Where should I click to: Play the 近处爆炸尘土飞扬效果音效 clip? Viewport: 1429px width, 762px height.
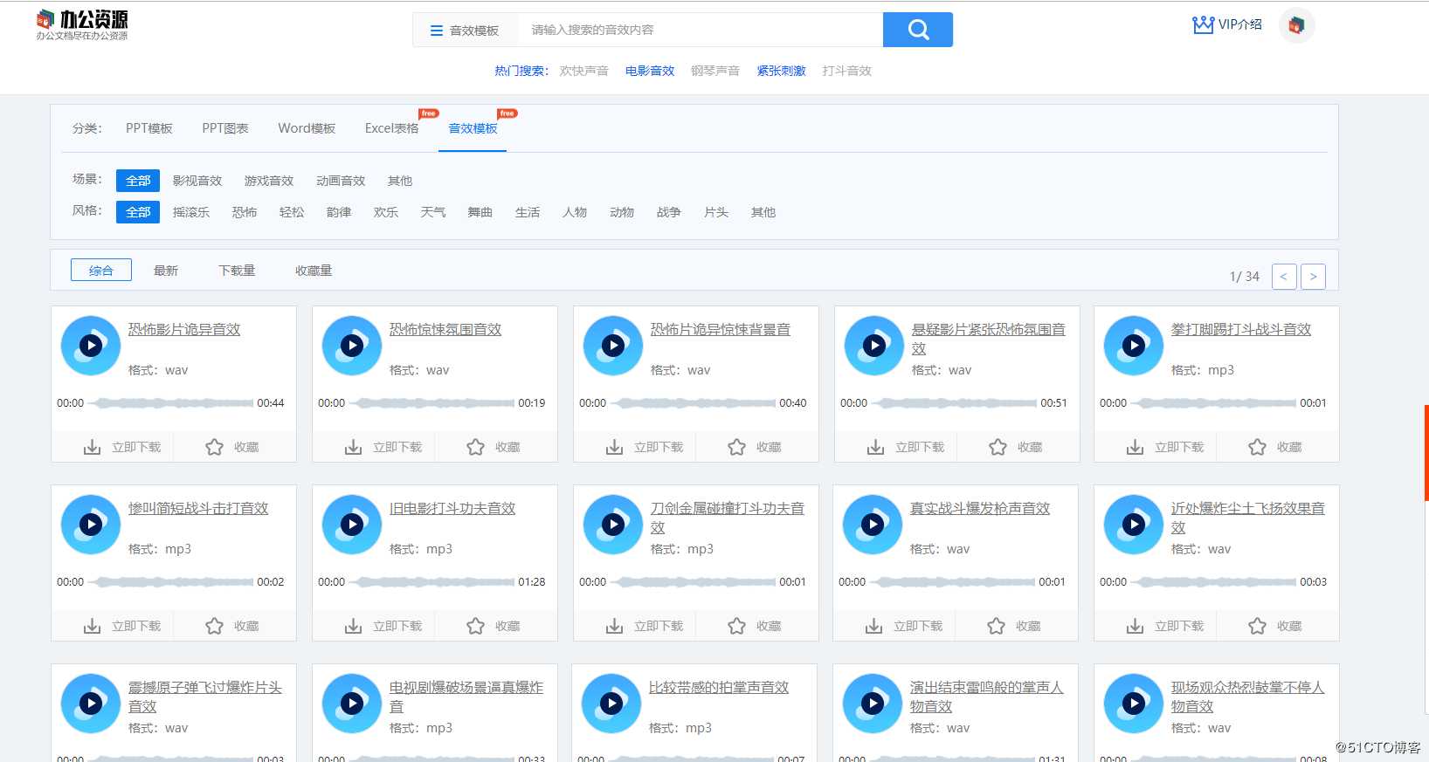pos(1134,525)
